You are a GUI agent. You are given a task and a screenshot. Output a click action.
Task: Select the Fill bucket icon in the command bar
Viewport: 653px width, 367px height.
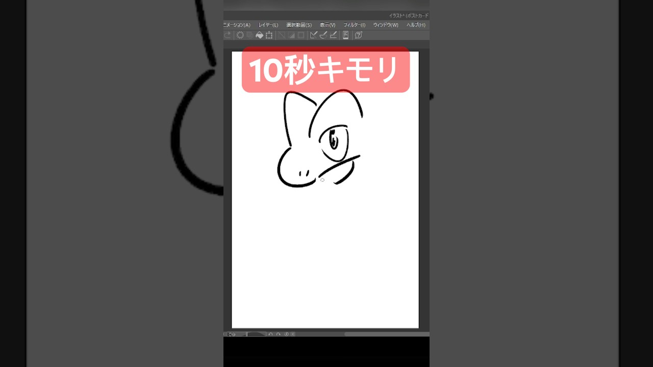click(x=259, y=35)
